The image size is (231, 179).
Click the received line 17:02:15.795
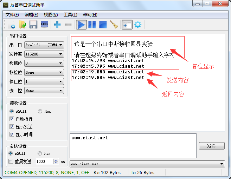click(108, 66)
